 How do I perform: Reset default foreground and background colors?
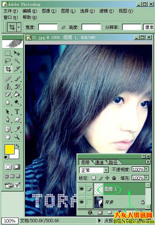click(x=6, y=157)
